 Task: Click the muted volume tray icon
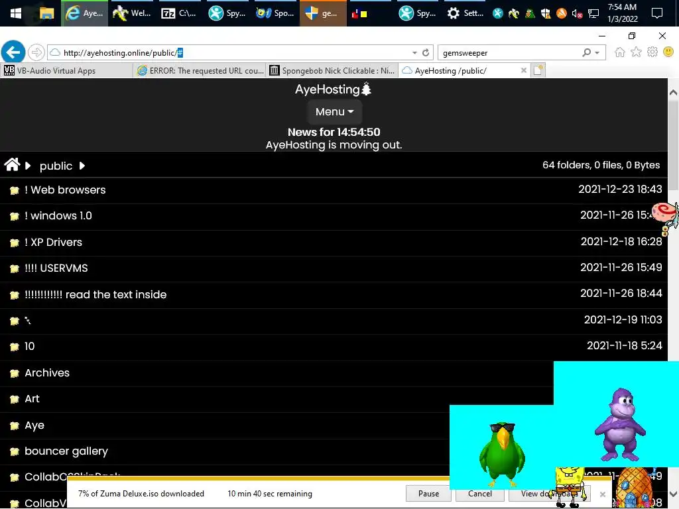(x=577, y=14)
